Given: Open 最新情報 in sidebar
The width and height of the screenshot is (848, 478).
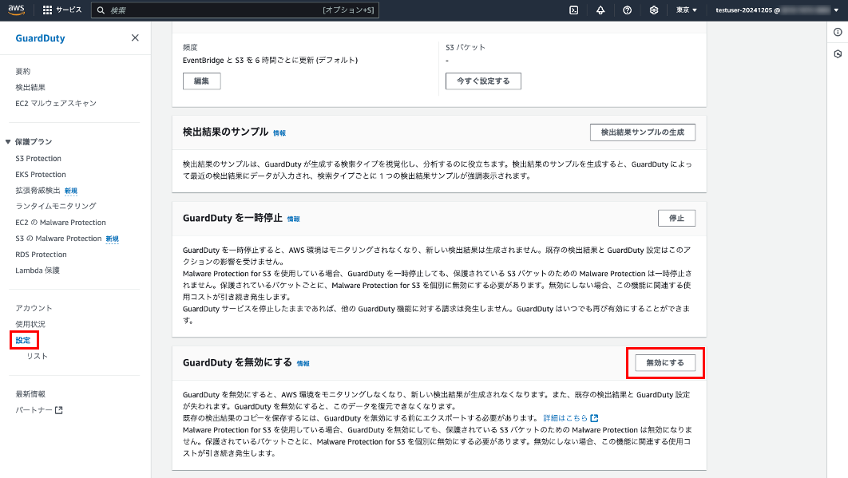Looking at the screenshot, I should 30,394.
